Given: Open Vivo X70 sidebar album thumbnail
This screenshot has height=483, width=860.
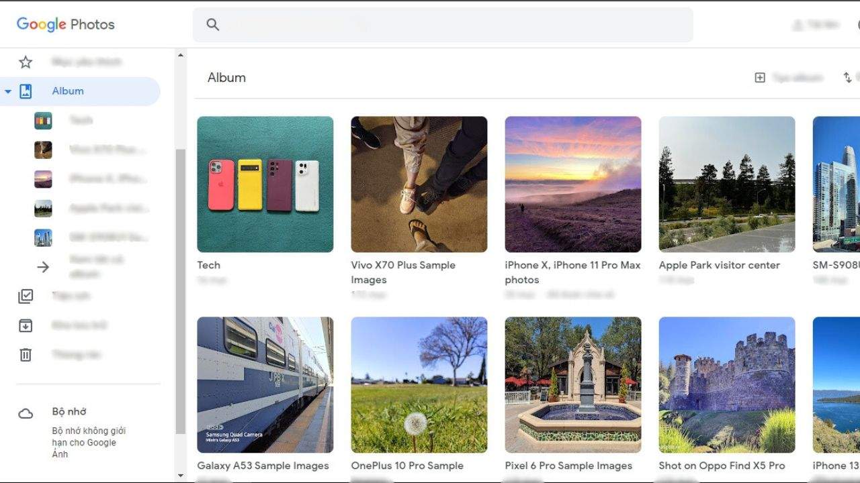Looking at the screenshot, I should pyautogui.click(x=43, y=150).
